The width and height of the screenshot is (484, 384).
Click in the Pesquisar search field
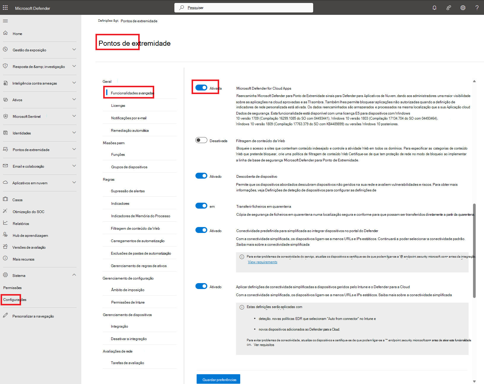click(x=244, y=8)
